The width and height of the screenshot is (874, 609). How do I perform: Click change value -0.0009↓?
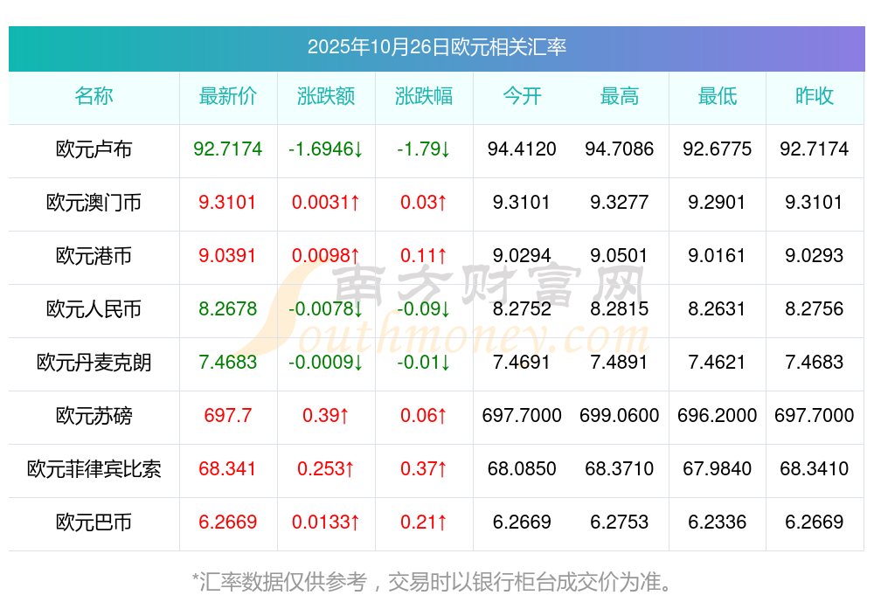pos(325,363)
